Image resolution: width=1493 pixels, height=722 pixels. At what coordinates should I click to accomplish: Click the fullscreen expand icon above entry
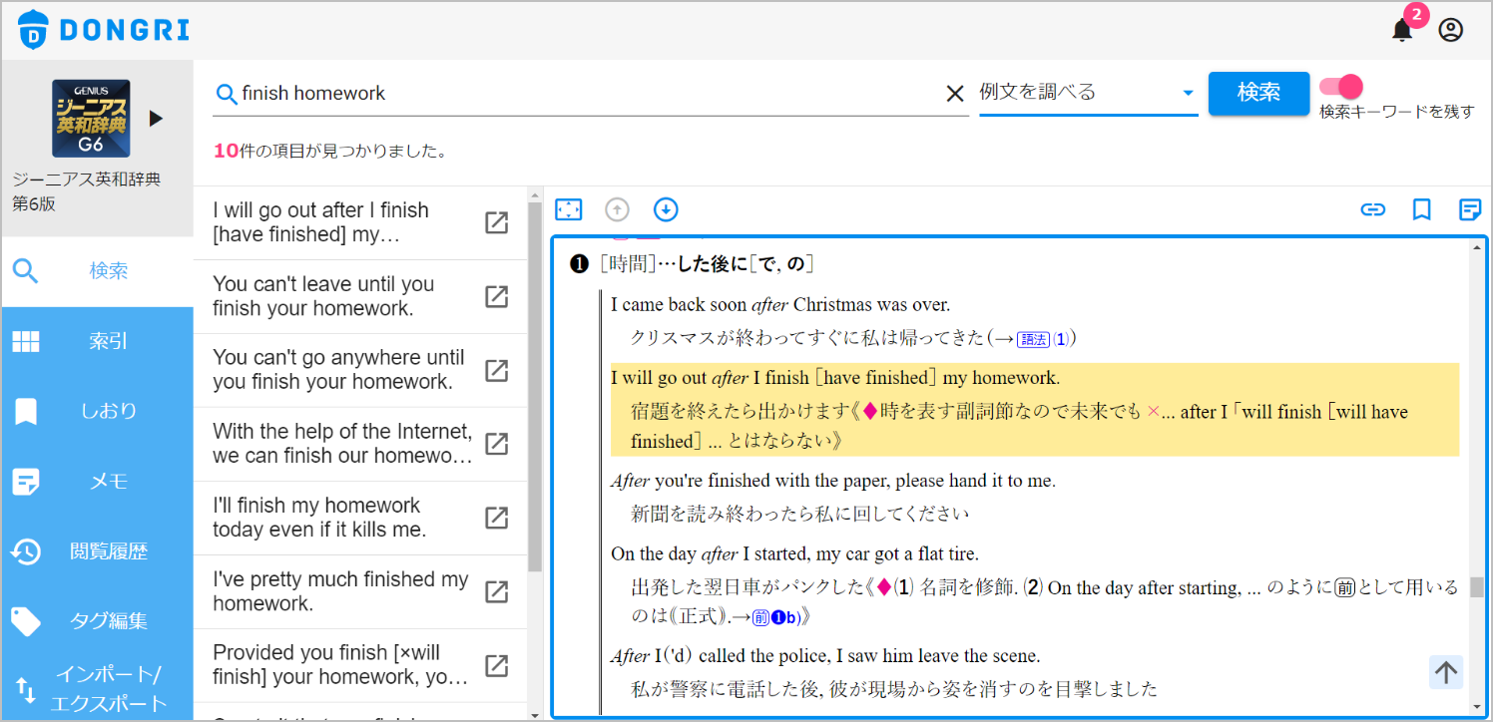point(568,209)
